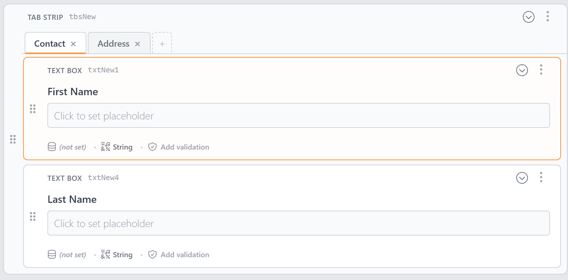Click the validation shield icon under Last Name

click(x=152, y=255)
